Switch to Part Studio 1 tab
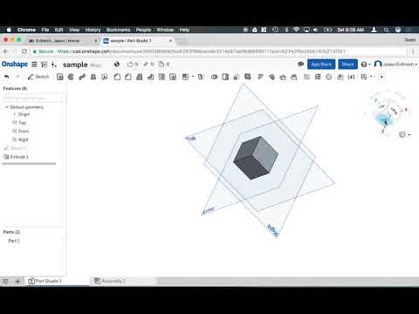The height and width of the screenshot is (314, 419). [45, 281]
